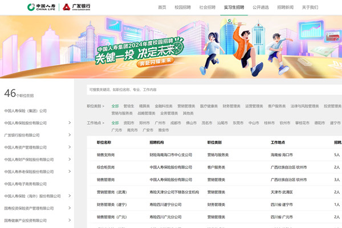The image size is (342, 228).
Task: Open the 综合柜员岗 job listing
Action: 106,167
